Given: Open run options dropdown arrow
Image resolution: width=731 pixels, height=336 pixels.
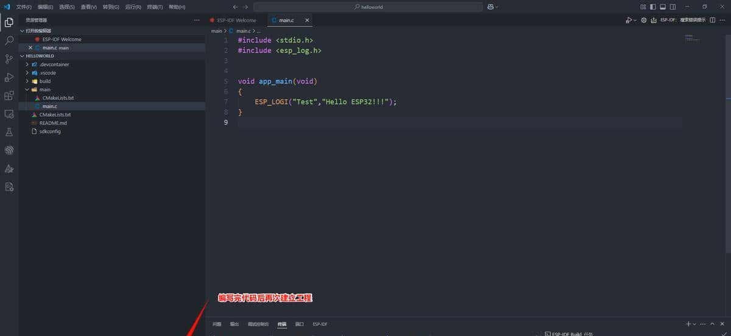Looking at the screenshot, I should click(x=635, y=20).
